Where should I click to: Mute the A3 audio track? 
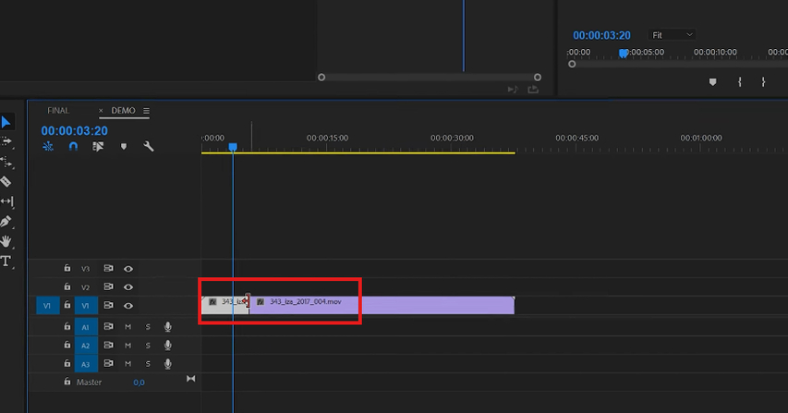(x=127, y=364)
